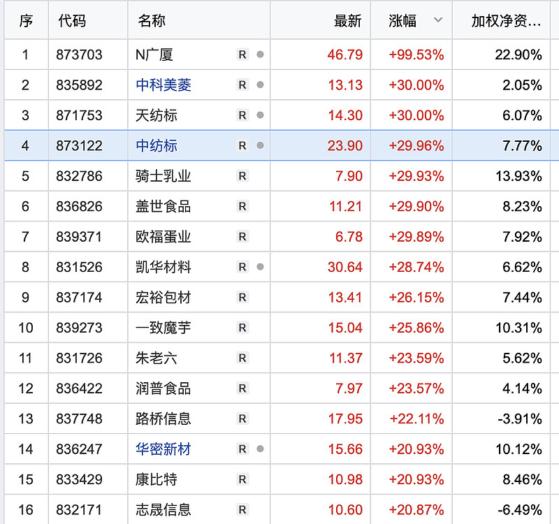Screen dimensions: 559x524
Task: Click the gray dot in 中科美菱 row
Action: (x=260, y=85)
